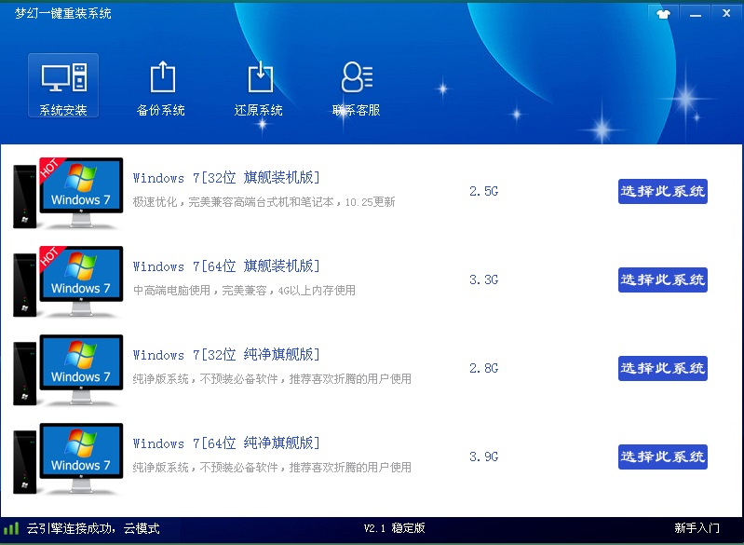Image resolution: width=744 pixels, height=545 pixels.
Task: Open the 新手入门 beginner guide link
Action: 697,528
